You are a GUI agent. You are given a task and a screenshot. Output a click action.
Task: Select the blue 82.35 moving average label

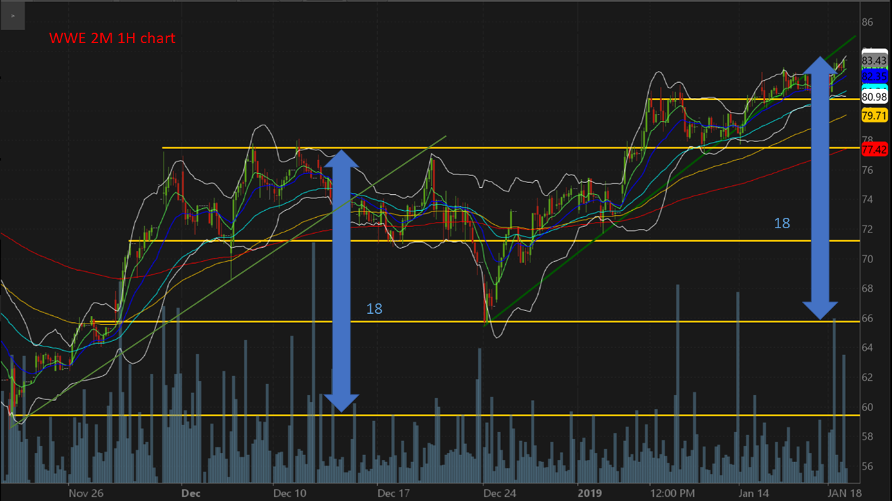(874, 75)
